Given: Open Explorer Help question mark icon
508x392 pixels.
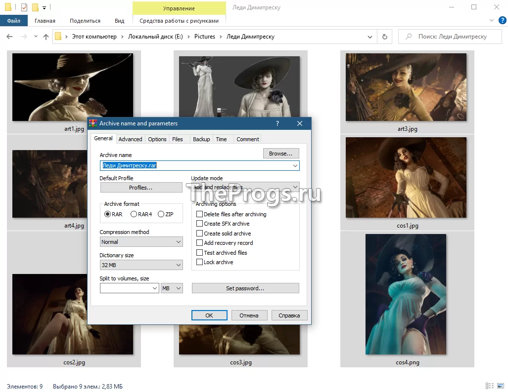Looking at the screenshot, I should click(x=502, y=20).
